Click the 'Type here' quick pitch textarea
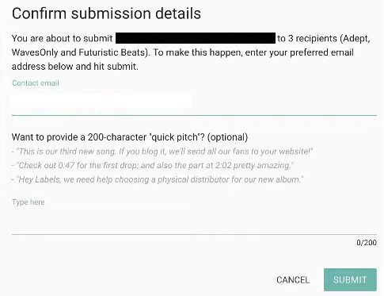Screen dimensions: 384x296 (194, 214)
